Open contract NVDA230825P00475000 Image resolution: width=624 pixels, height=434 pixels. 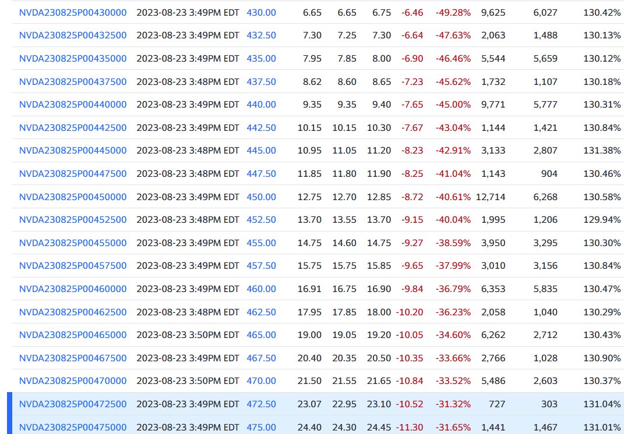coord(73,427)
